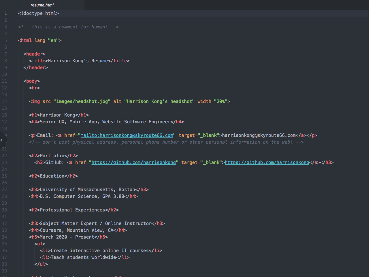
Task: Click 'Create interactive online IT courses' list item
Action: [x=101, y=251]
